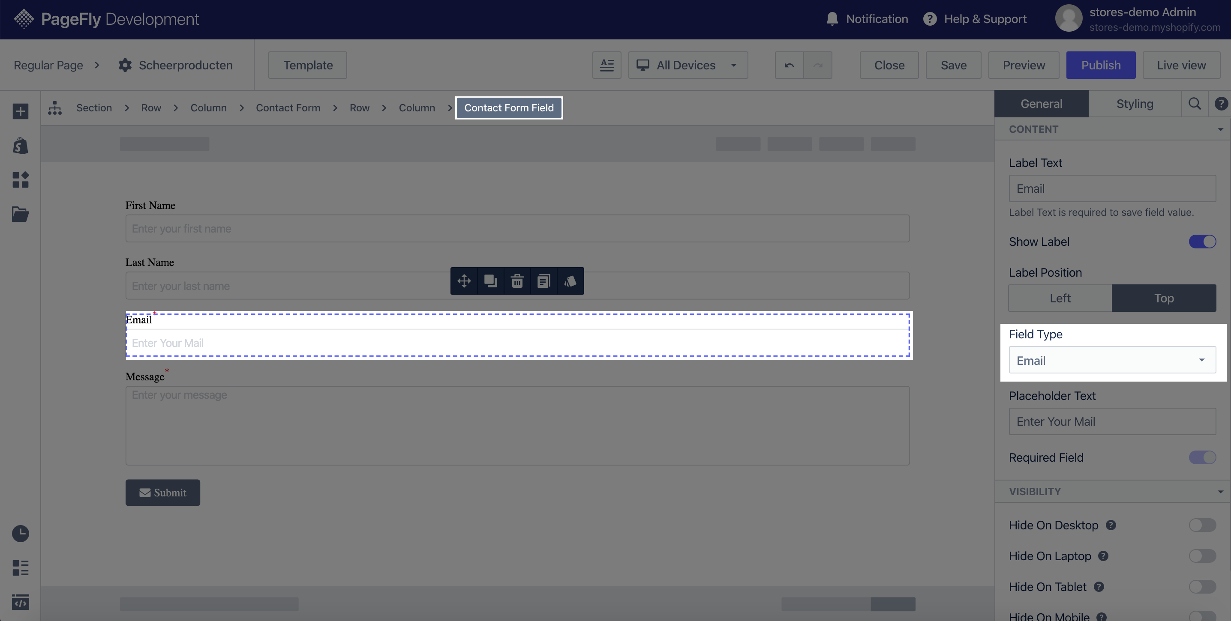Delete the selected Email field

point(517,281)
